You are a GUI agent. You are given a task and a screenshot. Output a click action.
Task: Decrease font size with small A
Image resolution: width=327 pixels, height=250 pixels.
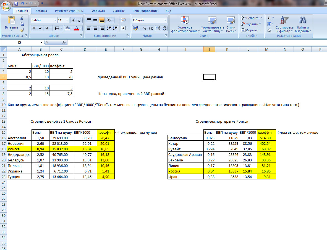click(x=79, y=20)
